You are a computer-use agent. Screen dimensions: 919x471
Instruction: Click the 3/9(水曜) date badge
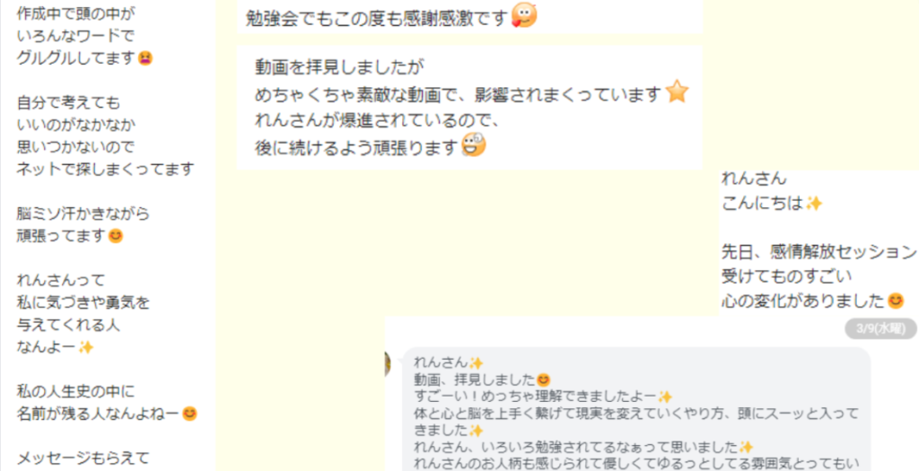pyautogui.click(x=880, y=328)
